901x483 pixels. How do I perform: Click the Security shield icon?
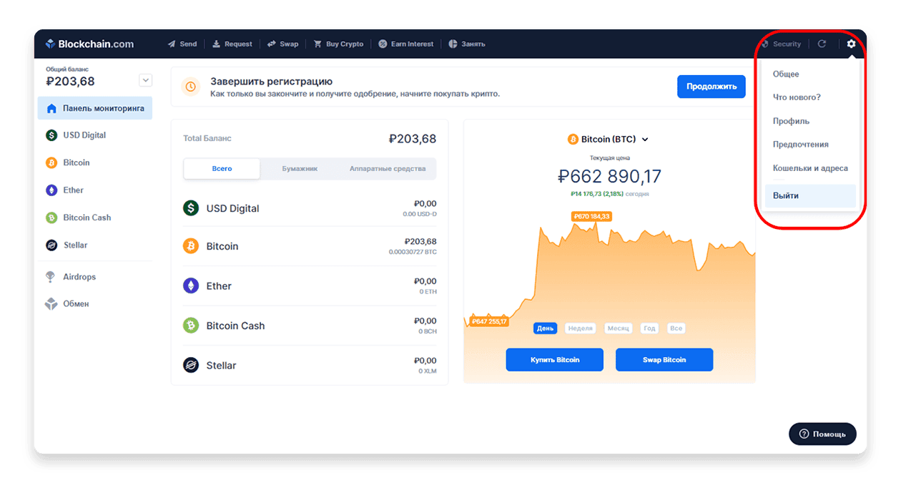pos(765,44)
